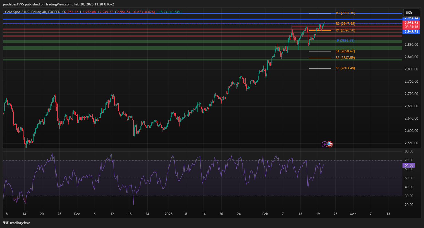Screen dimensions: 424x228
Task: Click the 2025 label on the time axis
Action: pyautogui.click(x=169, y=214)
